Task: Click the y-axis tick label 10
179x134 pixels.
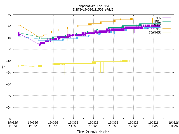Action: (9, 38)
